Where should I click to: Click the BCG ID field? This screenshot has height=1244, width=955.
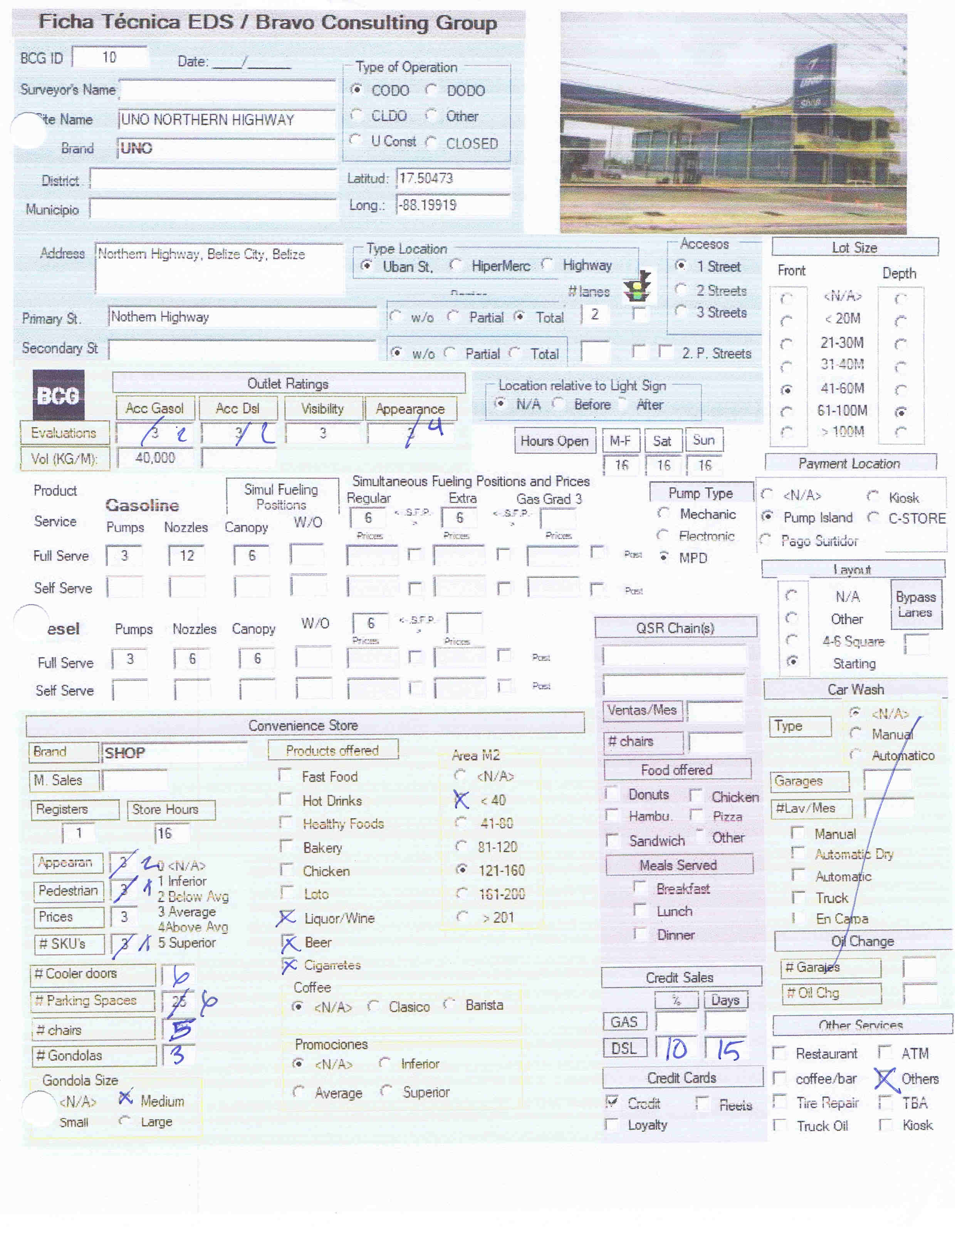click(110, 57)
